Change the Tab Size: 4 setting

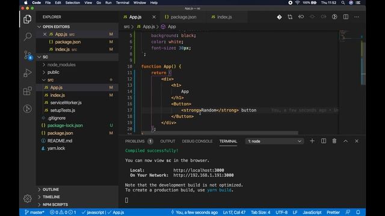[x=260, y=212]
